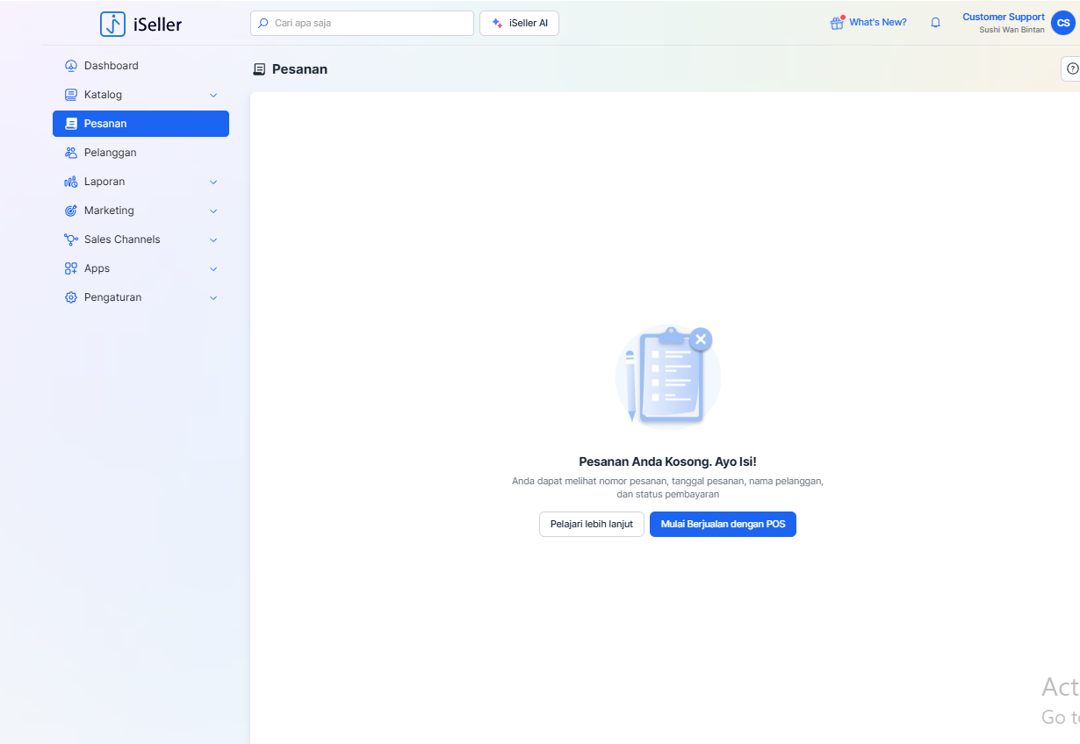Click the Dashboard icon in the sidebar

pos(71,66)
